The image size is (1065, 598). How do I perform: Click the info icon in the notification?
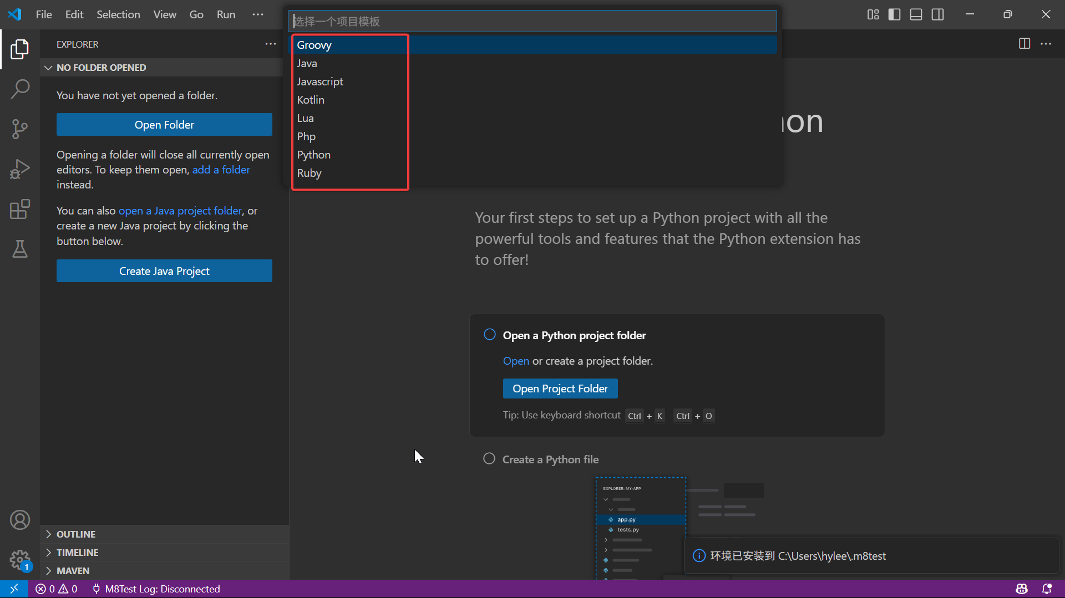[x=699, y=556]
